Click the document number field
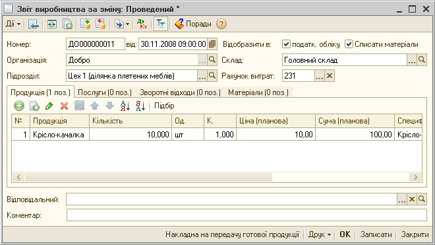The height and width of the screenshot is (245, 435). (x=96, y=44)
